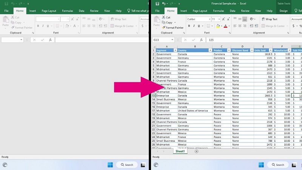This screenshot has height=170, width=302.
Task: Toggle Wrap Text in Financial Sample window
Action: click(x=269, y=19)
